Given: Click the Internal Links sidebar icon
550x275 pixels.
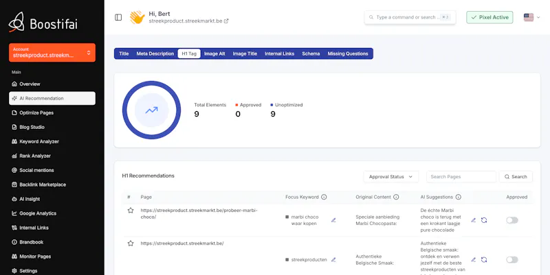Looking at the screenshot, I should (14, 228).
